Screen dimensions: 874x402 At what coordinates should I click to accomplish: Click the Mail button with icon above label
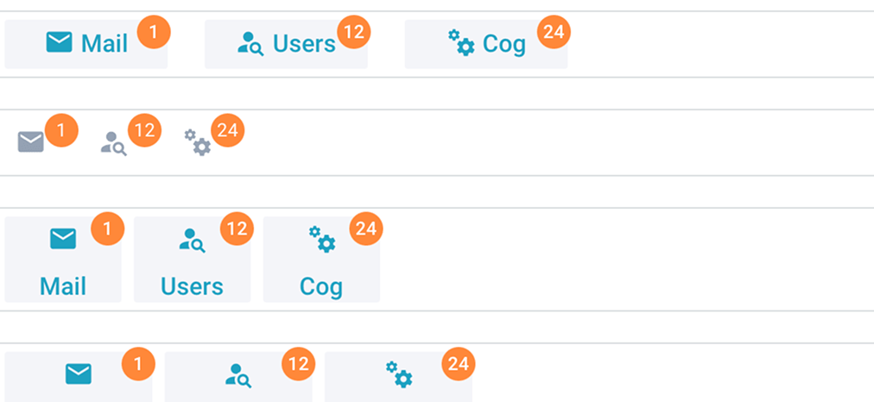point(63,260)
